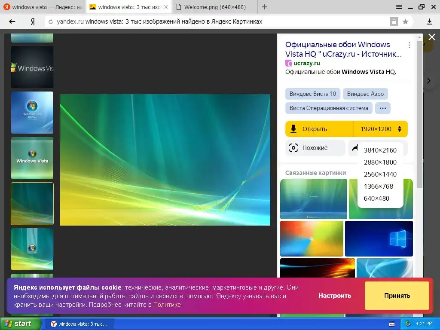The image size is (440, 330).
Task: Select the green Windows Vista text thumbnail
Action: coord(32,158)
